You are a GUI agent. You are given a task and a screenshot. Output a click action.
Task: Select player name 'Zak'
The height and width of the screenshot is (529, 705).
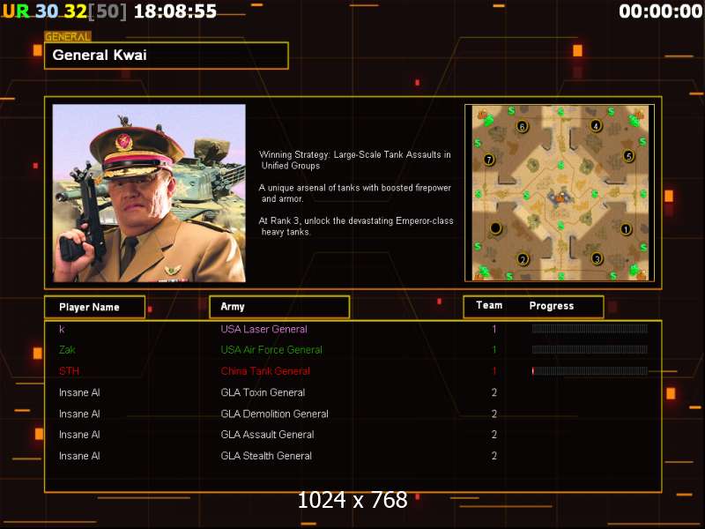point(67,349)
